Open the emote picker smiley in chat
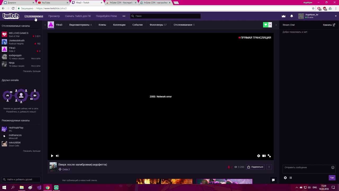This screenshot has width=339, height=191. [x=333, y=167]
